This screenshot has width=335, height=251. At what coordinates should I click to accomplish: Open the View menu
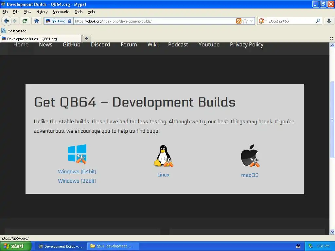(x=27, y=12)
